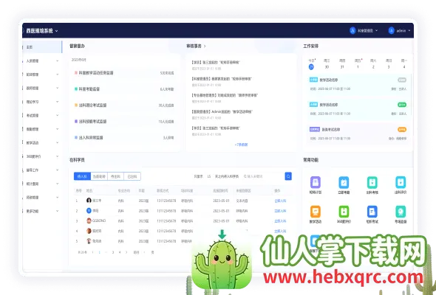The height and width of the screenshot is (295, 436).
Task: Expand the 360度评价 sidebar menu
Action: 42,156
